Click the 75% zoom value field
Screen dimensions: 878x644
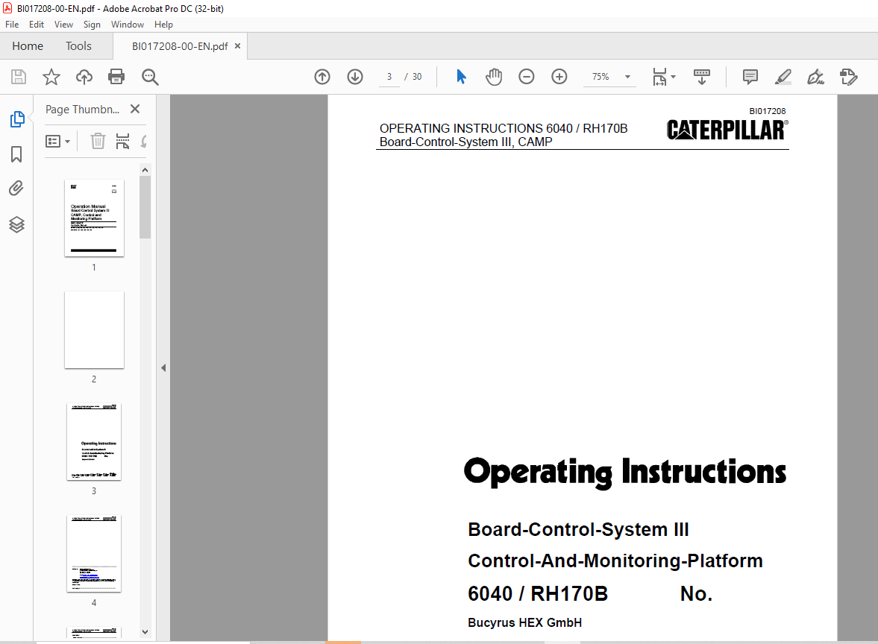click(601, 77)
